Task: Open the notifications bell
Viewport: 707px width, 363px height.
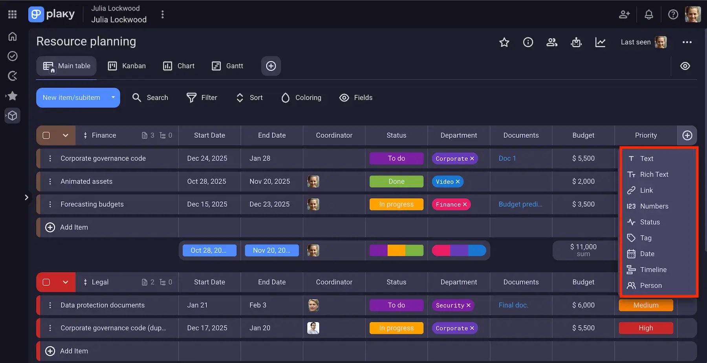Action: click(648, 14)
